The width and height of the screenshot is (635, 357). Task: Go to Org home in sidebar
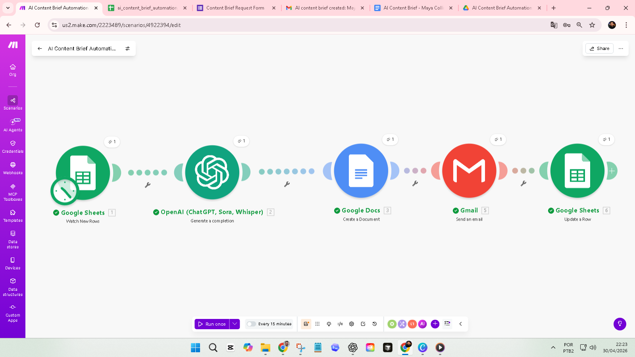click(13, 70)
